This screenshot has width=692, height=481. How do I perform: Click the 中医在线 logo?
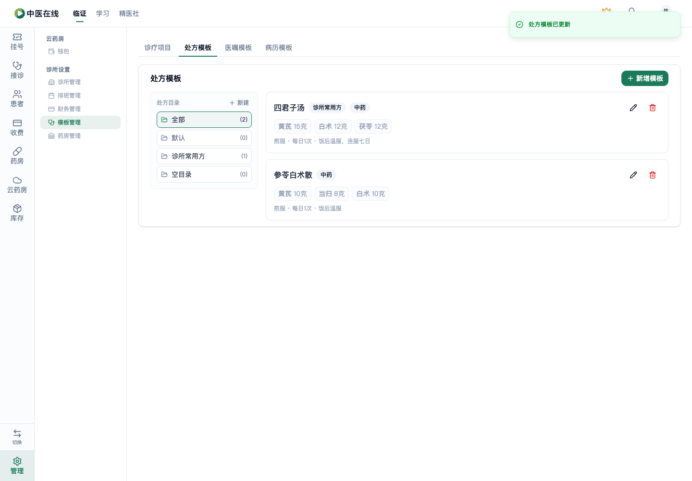point(37,13)
